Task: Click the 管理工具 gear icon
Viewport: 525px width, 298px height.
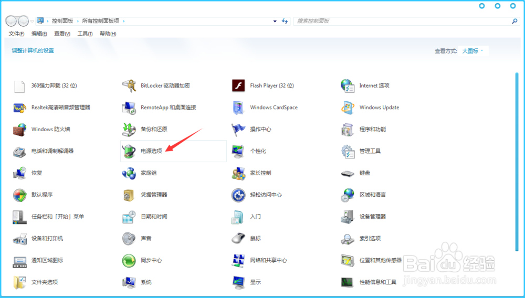Action: click(348, 151)
